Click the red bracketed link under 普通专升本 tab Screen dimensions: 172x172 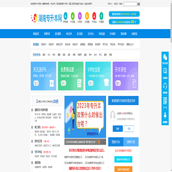pyautogui.click(x=123, y=150)
